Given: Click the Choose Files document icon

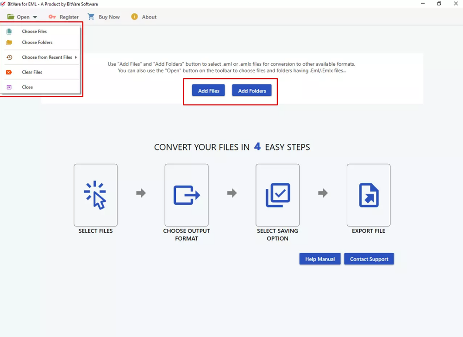Looking at the screenshot, I should 9,31.
